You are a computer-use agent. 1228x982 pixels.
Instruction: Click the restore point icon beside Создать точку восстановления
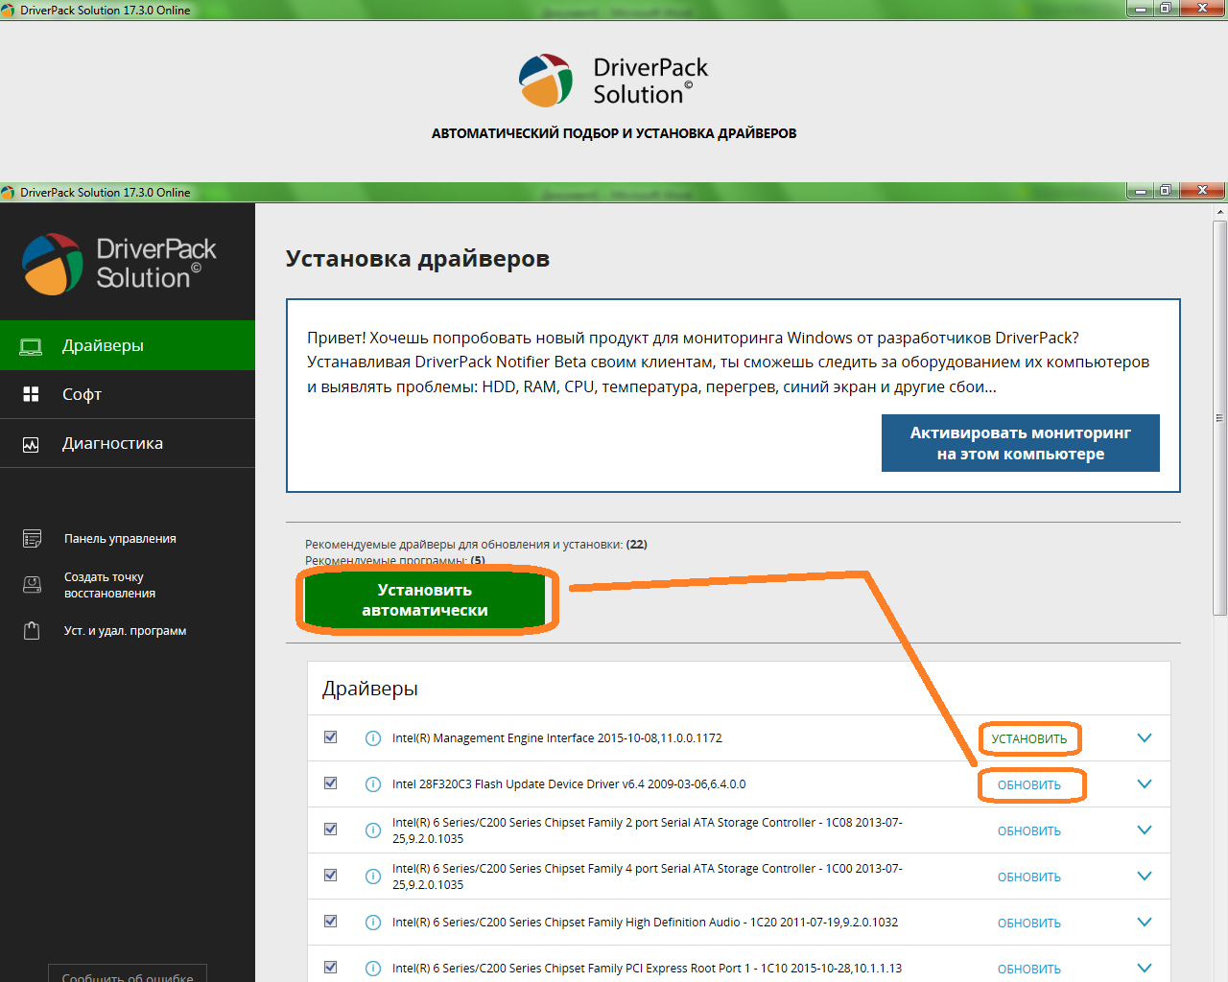tap(32, 585)
